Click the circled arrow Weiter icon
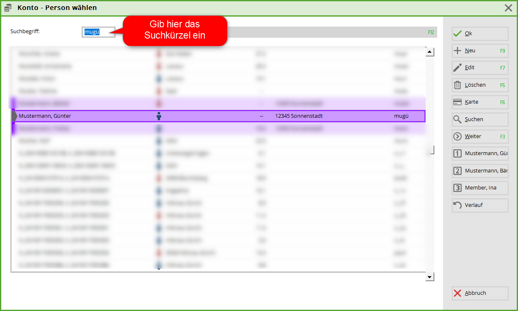Viewport: 518px width, 311px height. click(x=457, y=136)
